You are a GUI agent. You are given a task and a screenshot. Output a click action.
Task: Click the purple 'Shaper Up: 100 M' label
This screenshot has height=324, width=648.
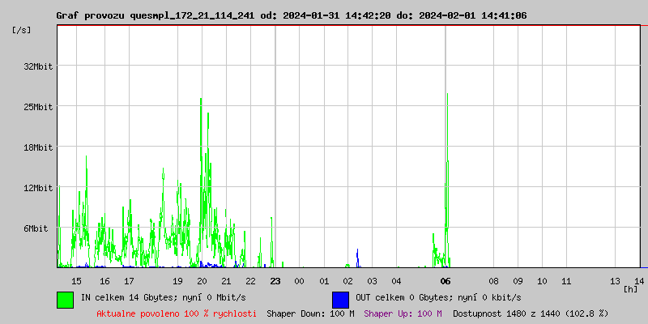point(403,313)
